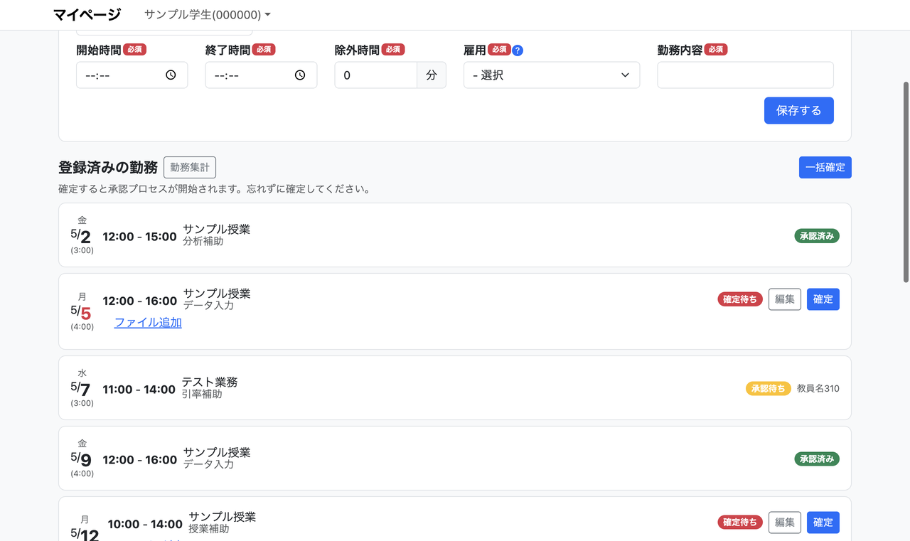This screenshot has height=541, width=910.
Task: Click the 分 unit label beside 除外時間
Action: (x=432, y=75)
